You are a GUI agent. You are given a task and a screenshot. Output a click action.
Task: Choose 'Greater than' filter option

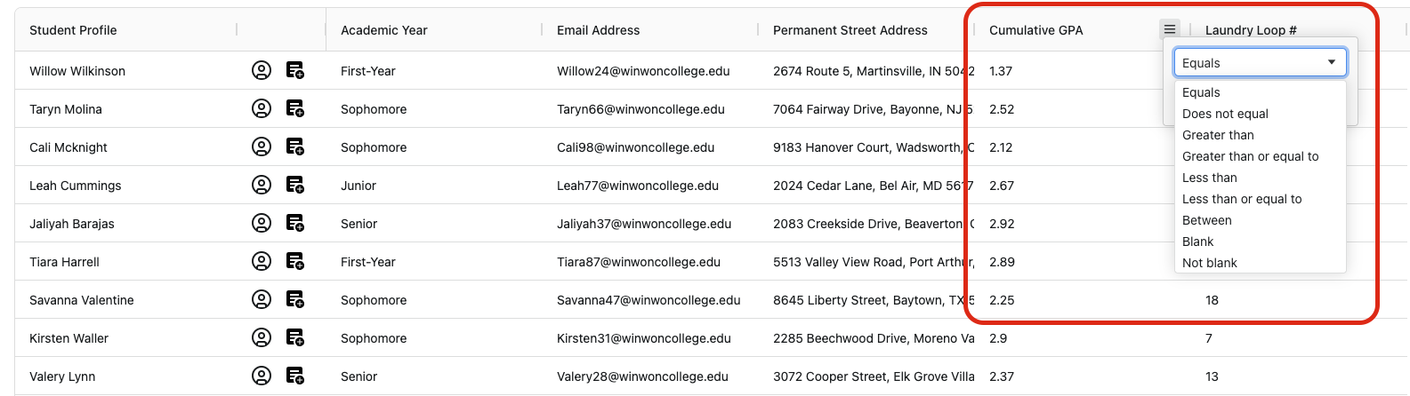point(1218,135)
